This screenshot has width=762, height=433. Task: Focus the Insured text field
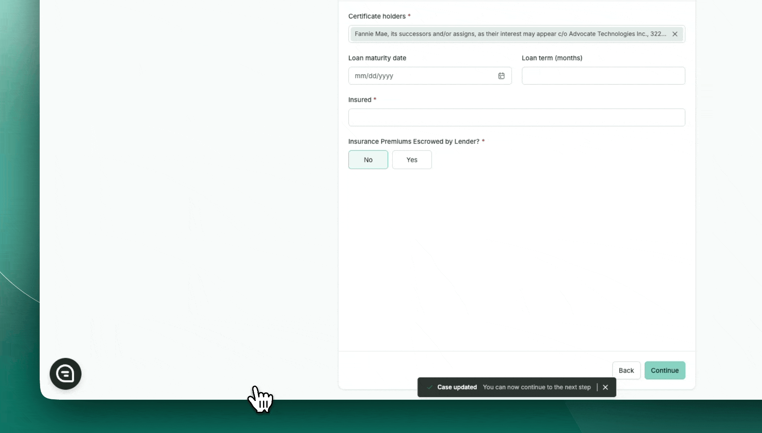tap(516, 117)
